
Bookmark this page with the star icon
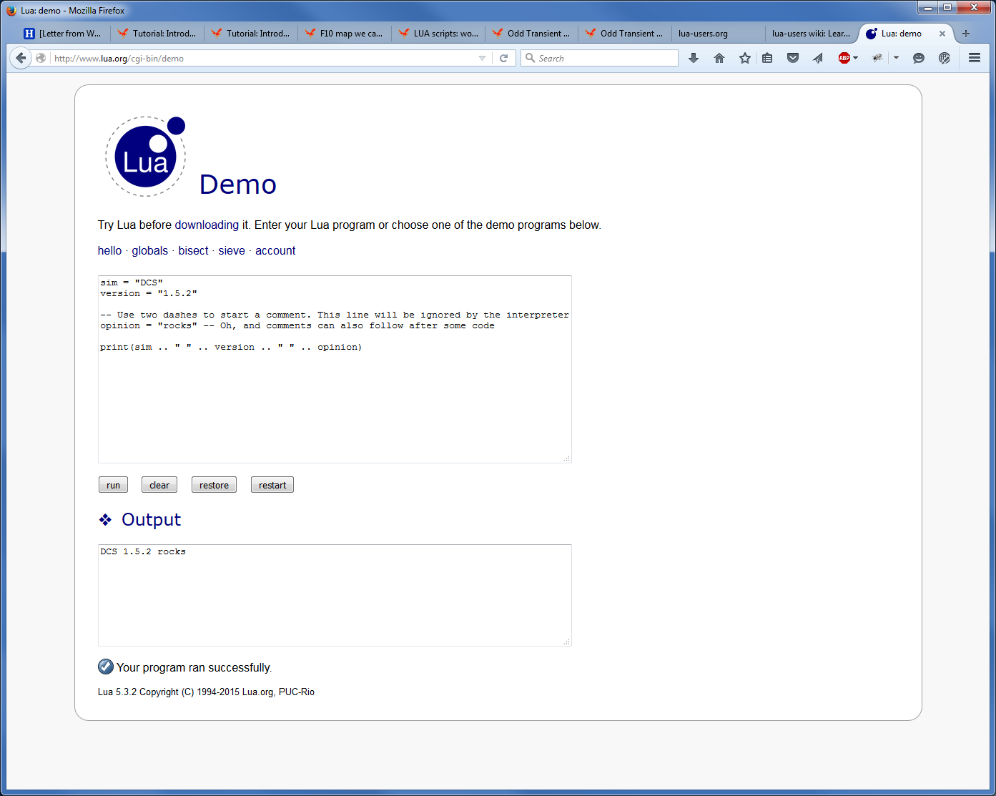point(745,58)
